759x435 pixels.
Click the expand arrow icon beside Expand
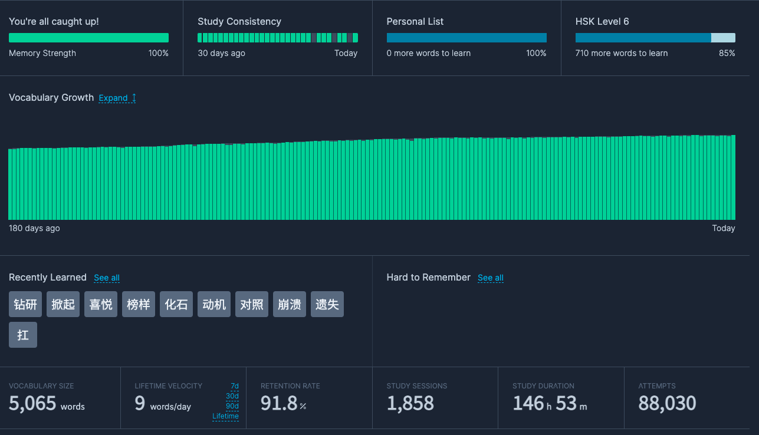click(x=134, y=98)
